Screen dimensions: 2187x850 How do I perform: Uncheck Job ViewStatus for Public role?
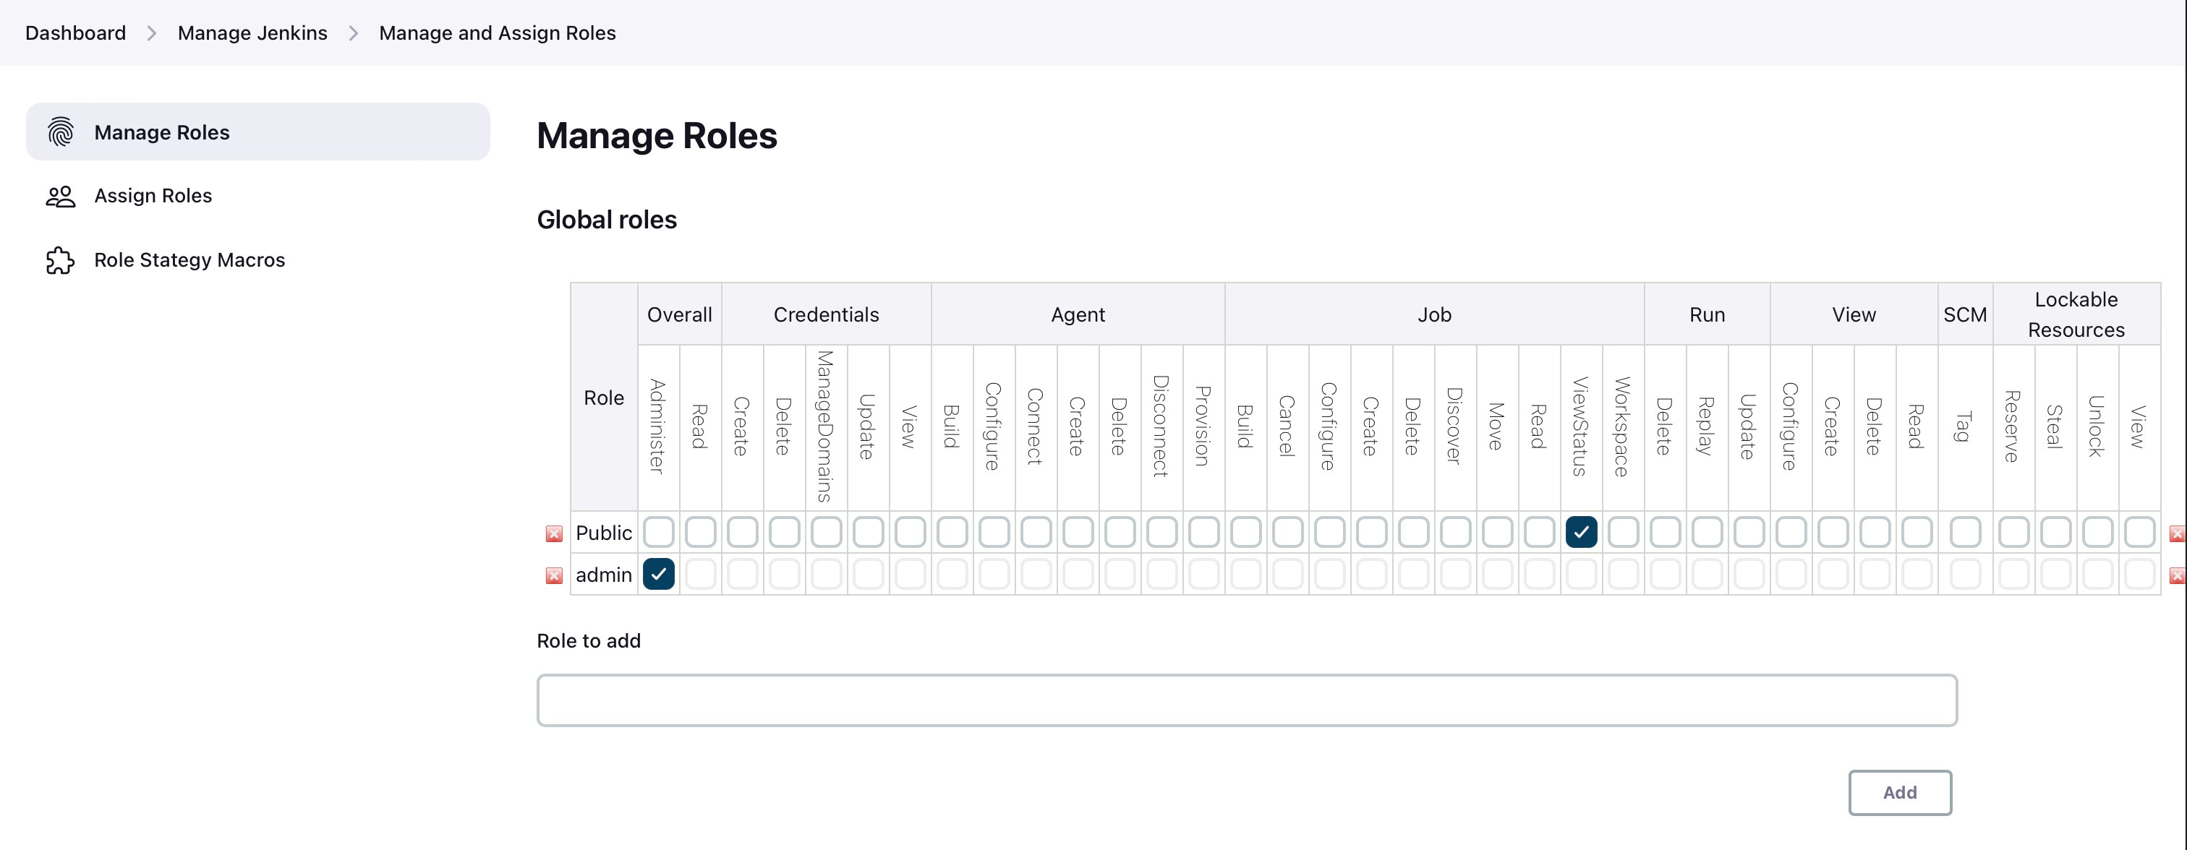click(1581, 532)
